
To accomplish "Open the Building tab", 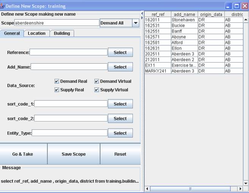I will tap(61, 33).
